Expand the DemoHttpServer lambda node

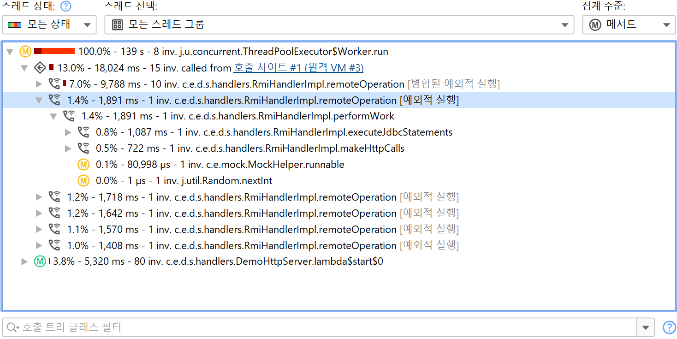[25, 262]
